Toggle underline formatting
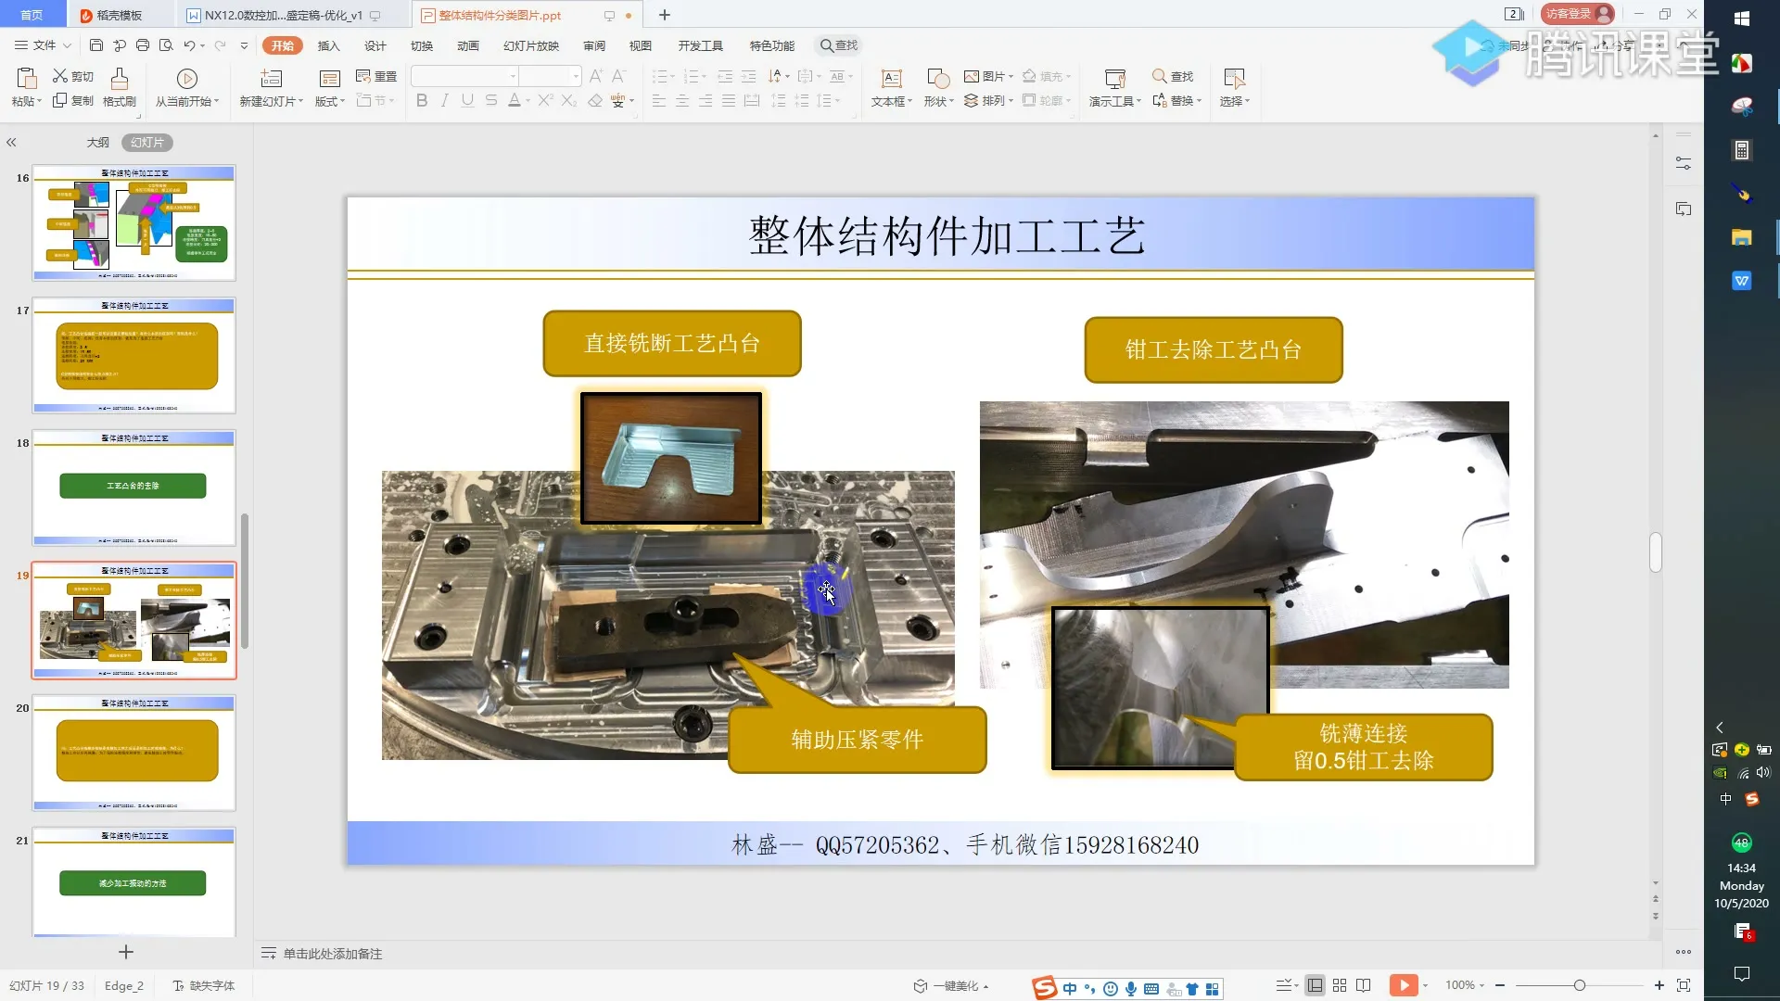The width and height of the screenshot is (1780, 1001). [466, 101]
